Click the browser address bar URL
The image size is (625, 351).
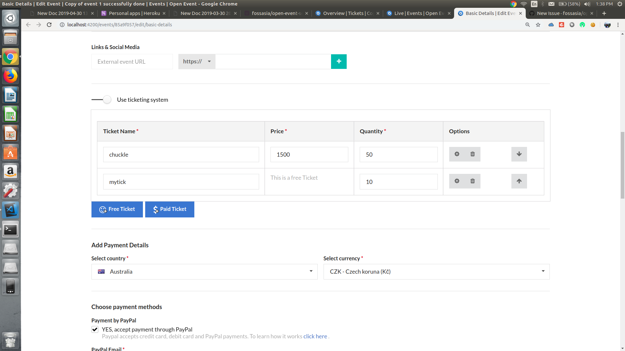119,25
